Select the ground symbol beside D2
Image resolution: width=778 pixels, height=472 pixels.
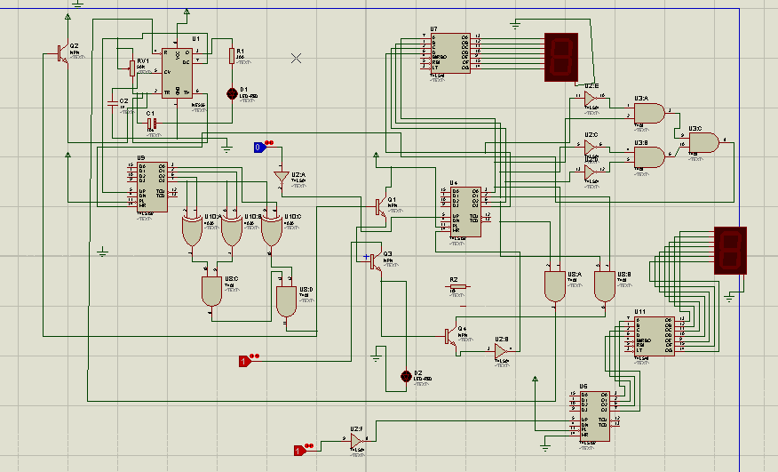point(376,356)
